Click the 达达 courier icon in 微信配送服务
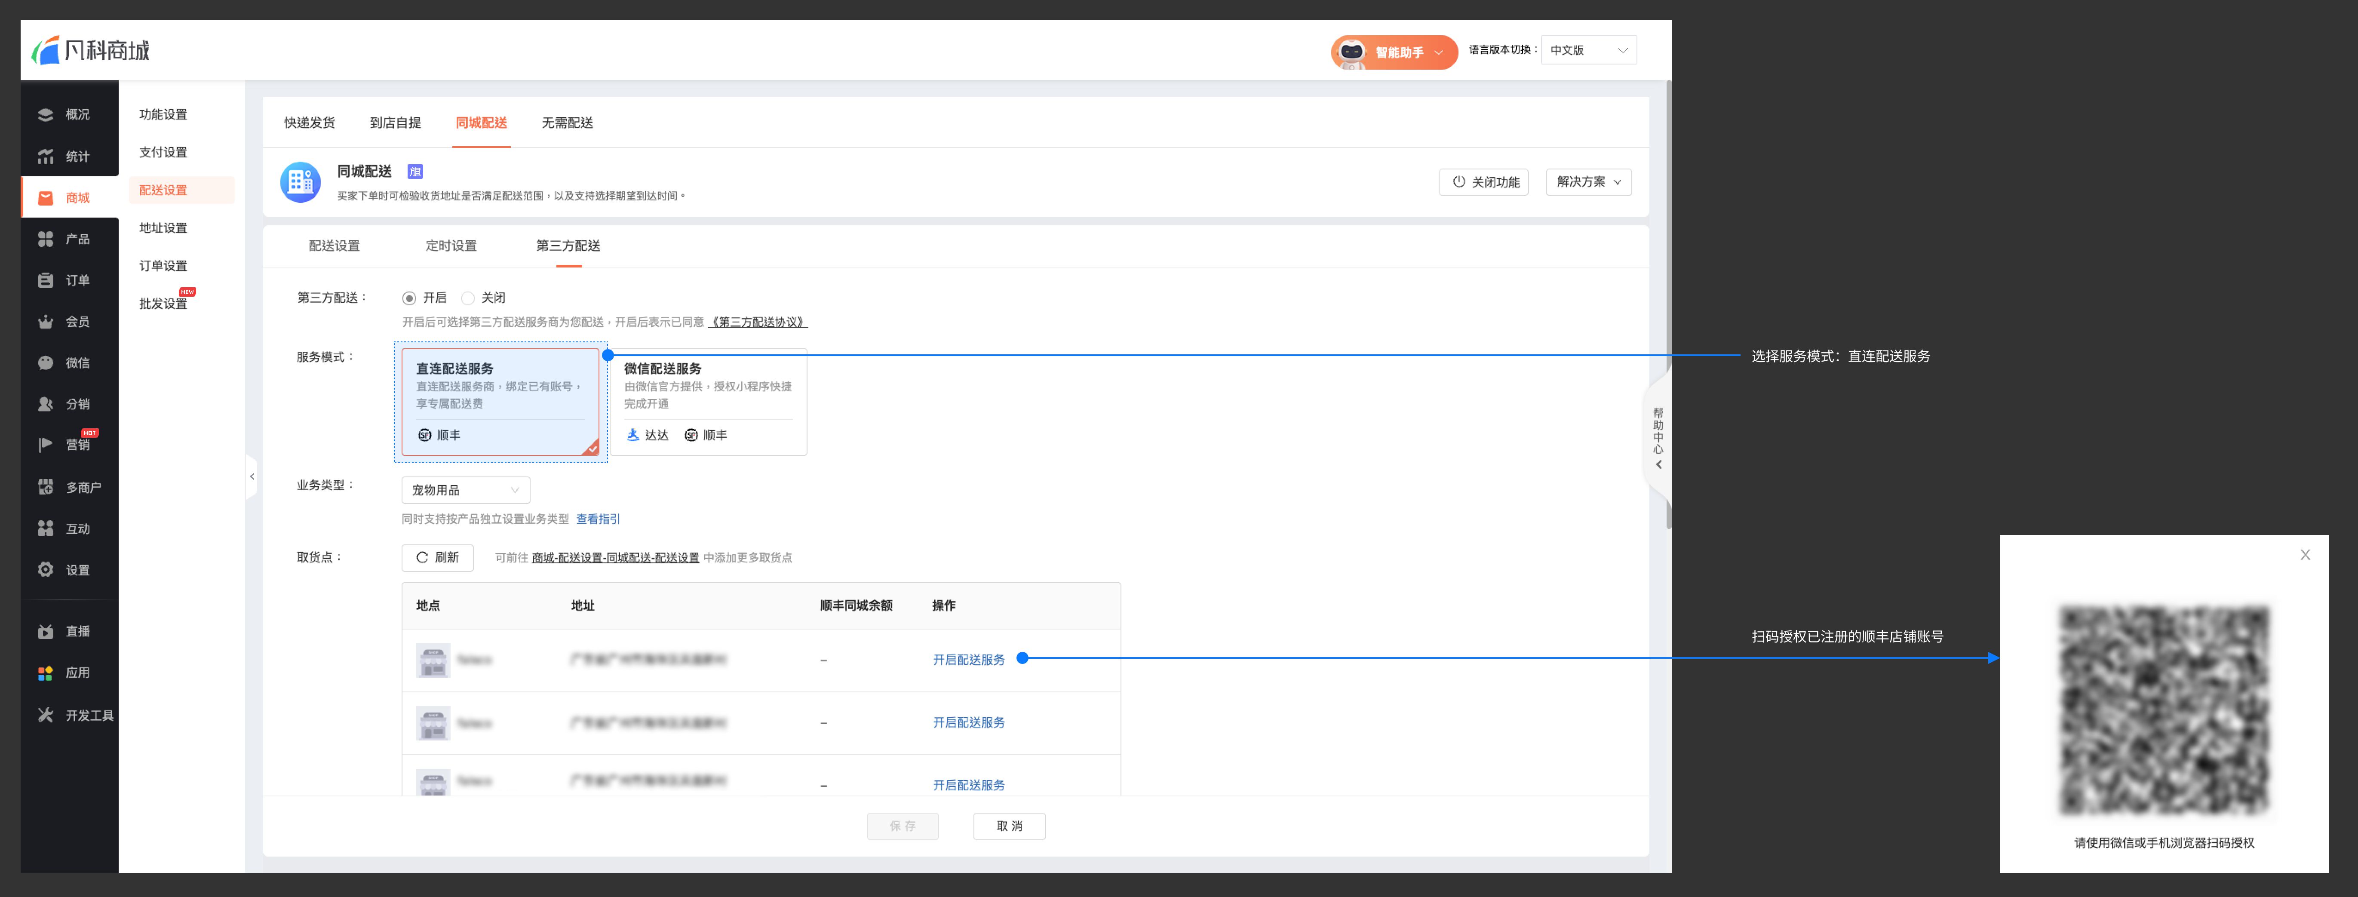Image resolution: width=2358 pixels, height=897 pixels. [x=632, y=435]
